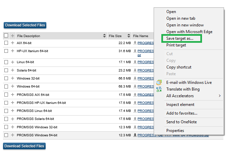Click the Windows Live mail icon in context menu

(x=159, y=83)
